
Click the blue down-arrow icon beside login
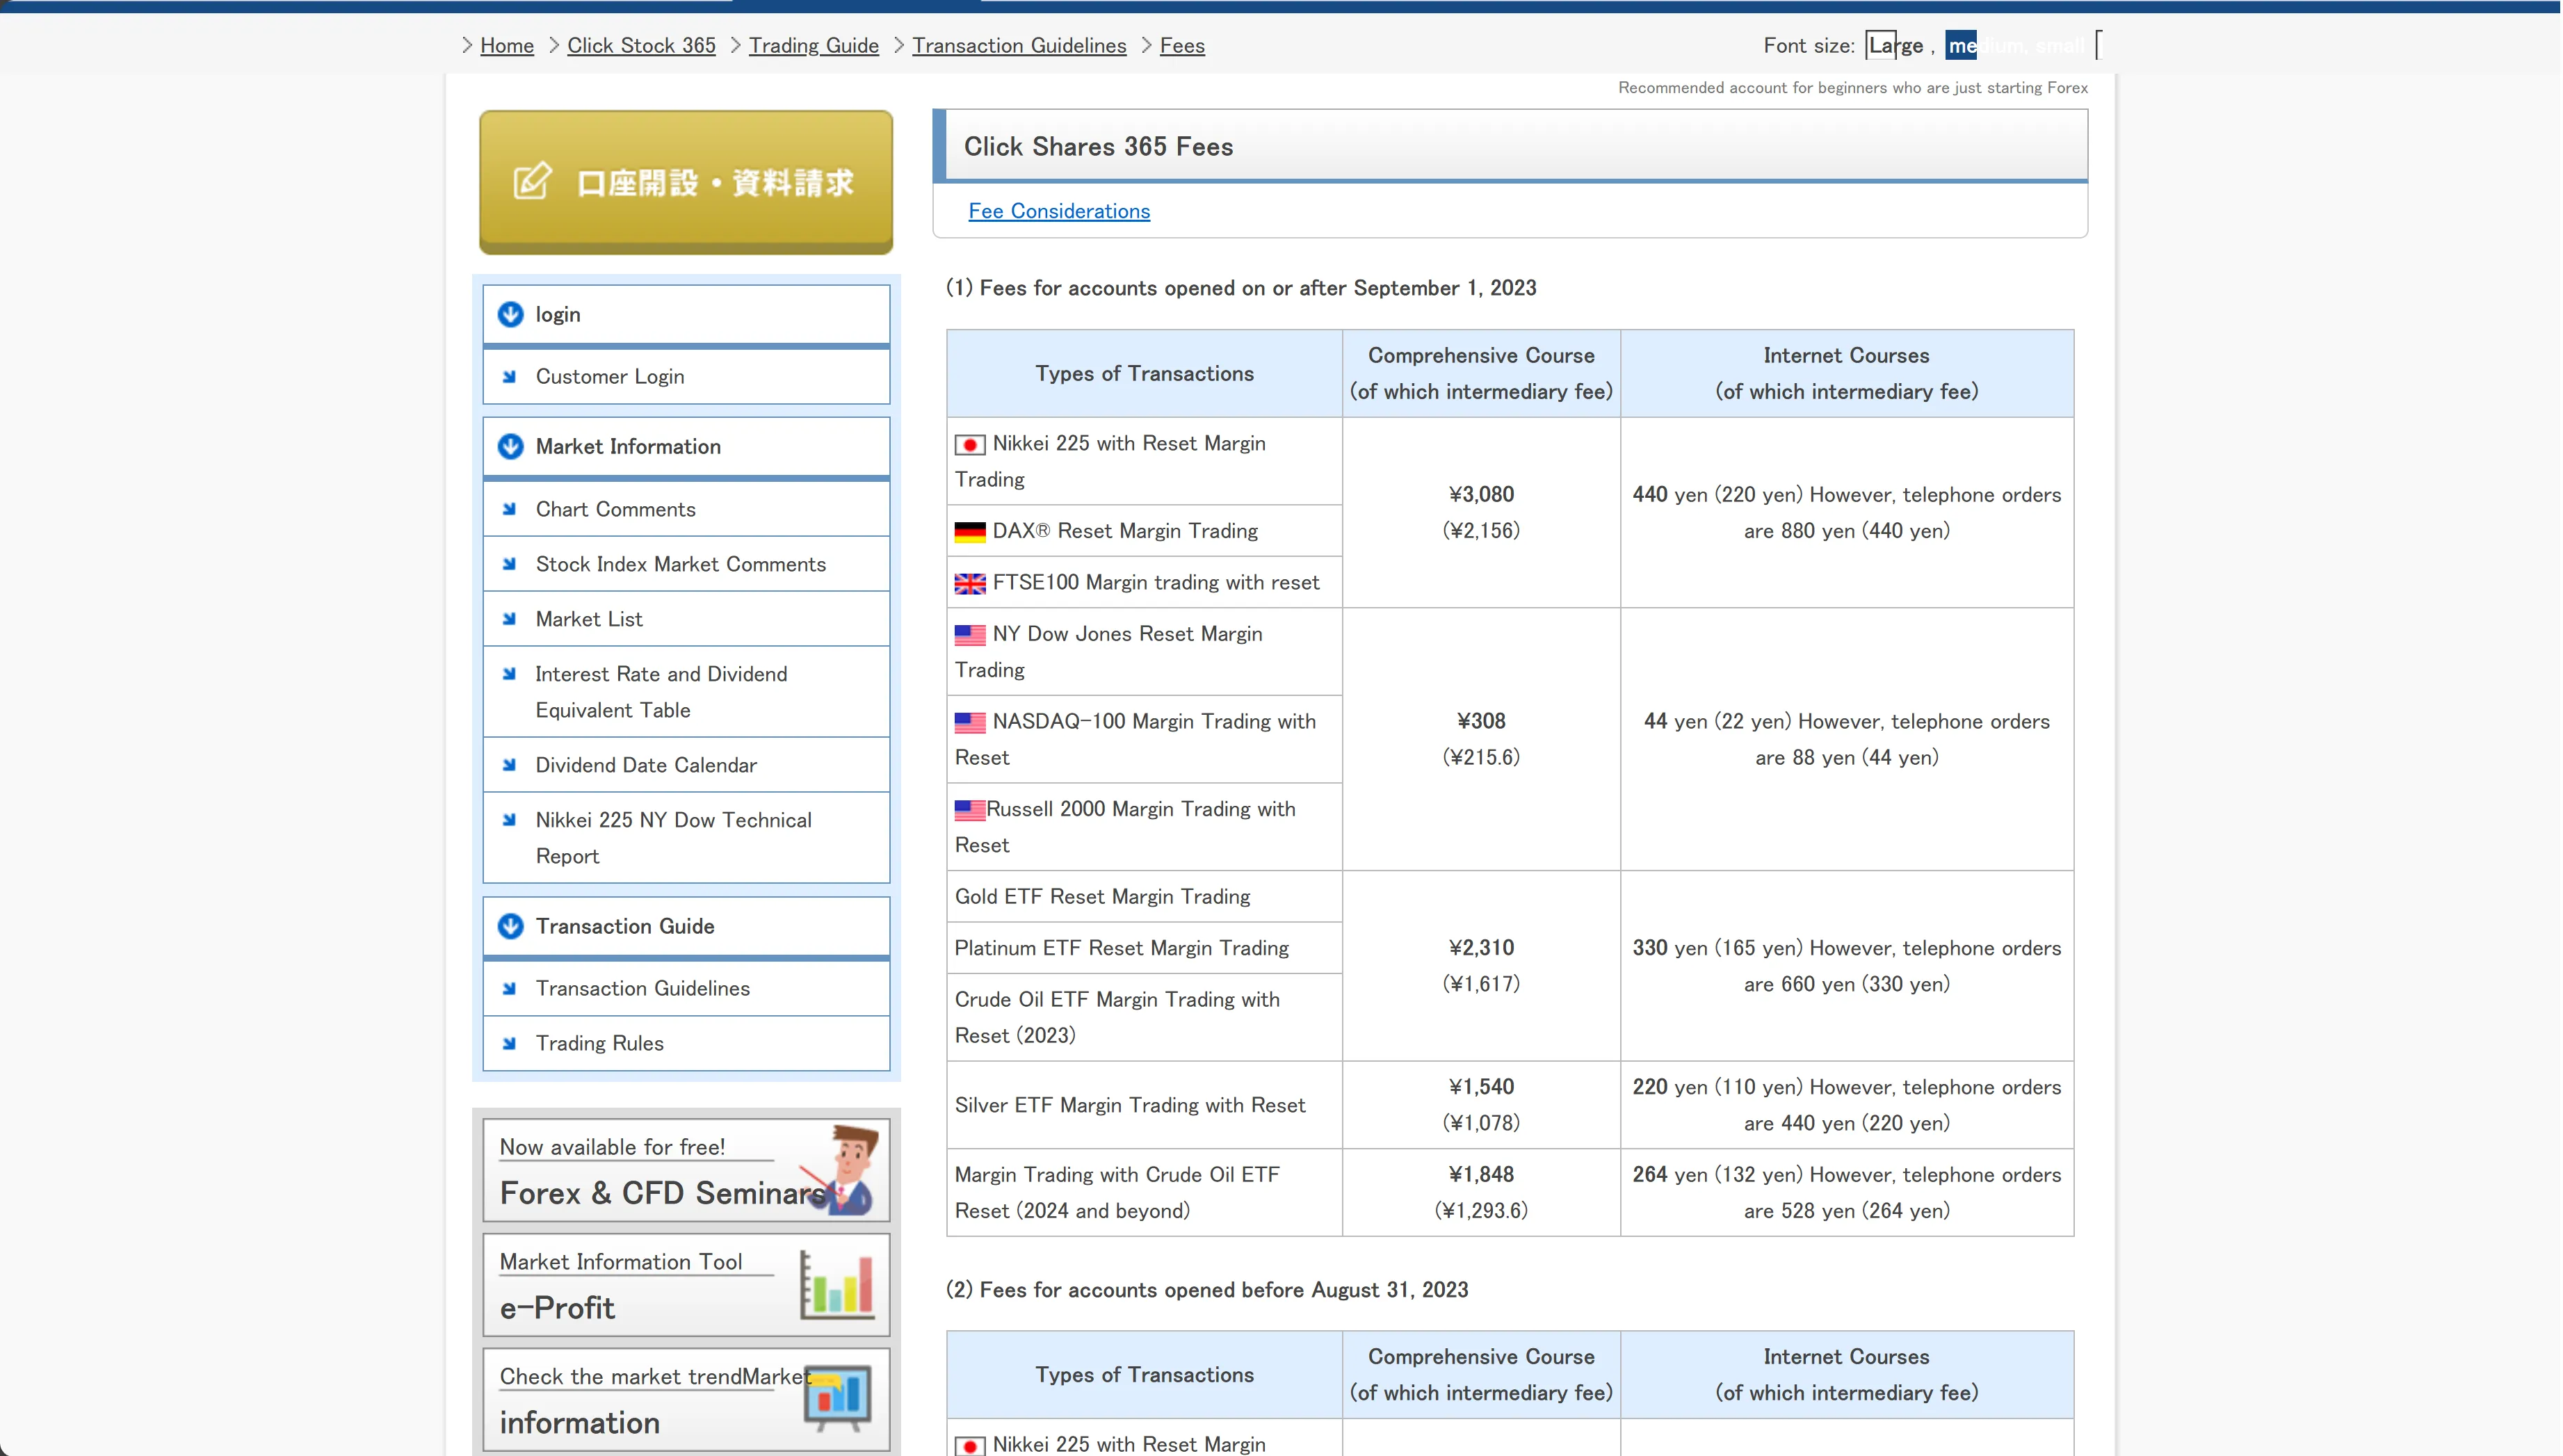511,314
